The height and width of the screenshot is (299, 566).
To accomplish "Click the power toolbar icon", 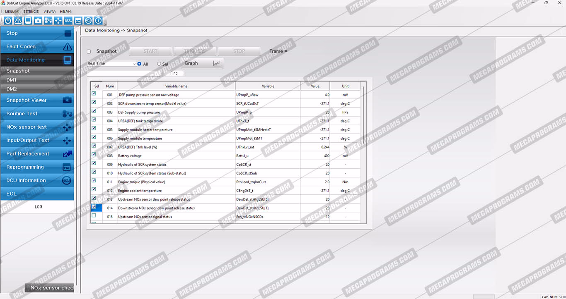I will point(8,20).
